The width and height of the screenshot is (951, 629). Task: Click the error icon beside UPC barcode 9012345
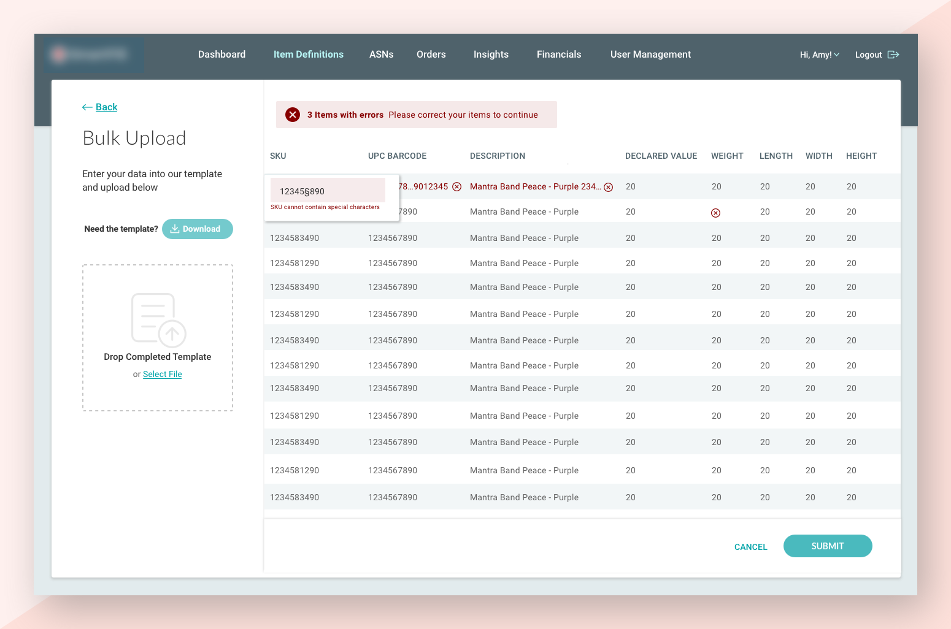point(457,187)
